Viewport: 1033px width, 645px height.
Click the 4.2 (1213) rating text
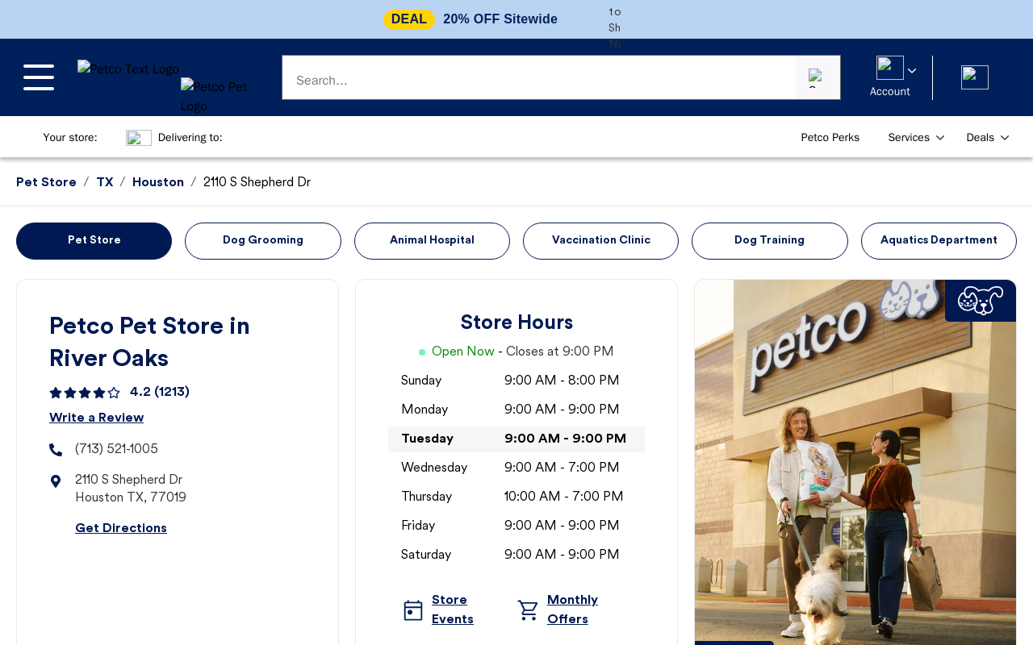[160, 392]
